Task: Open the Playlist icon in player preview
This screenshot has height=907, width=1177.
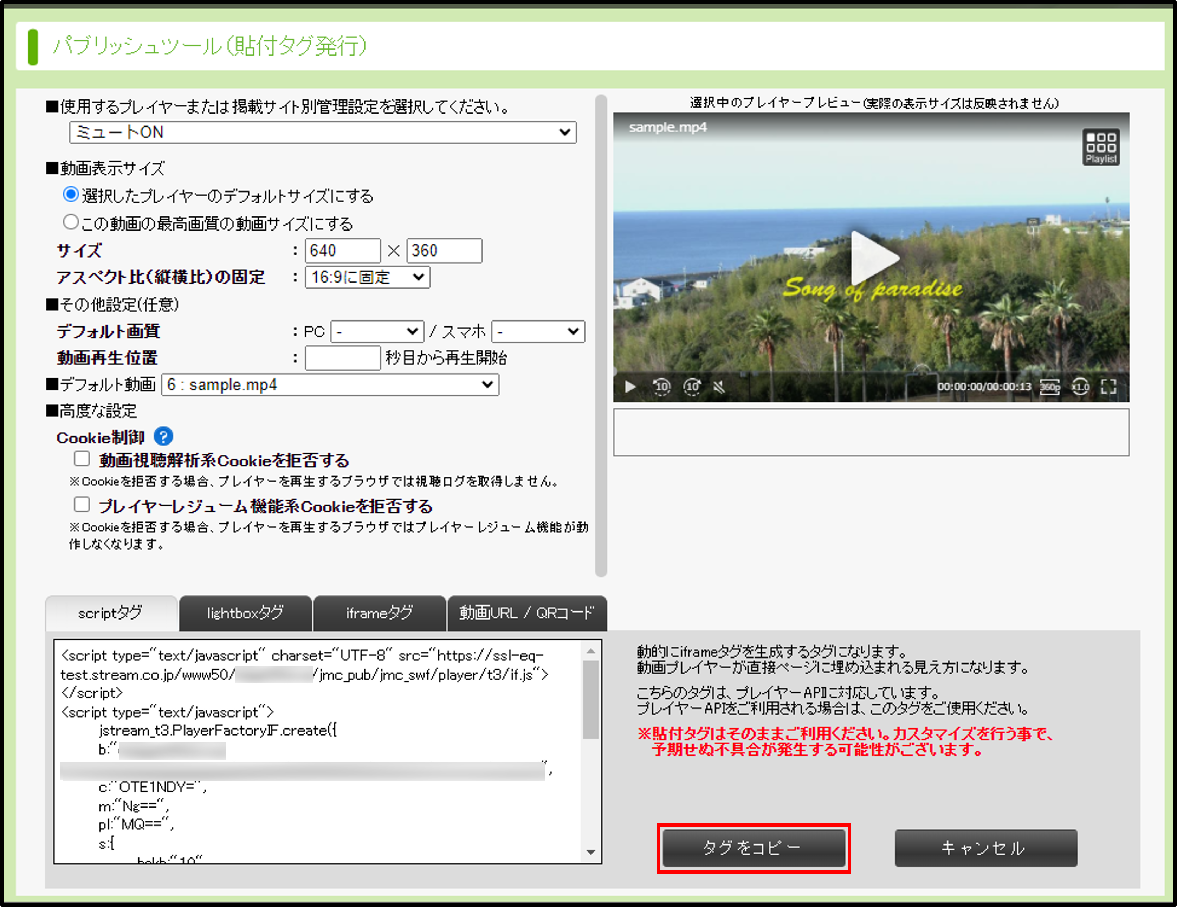Action: pos(1100,147)
